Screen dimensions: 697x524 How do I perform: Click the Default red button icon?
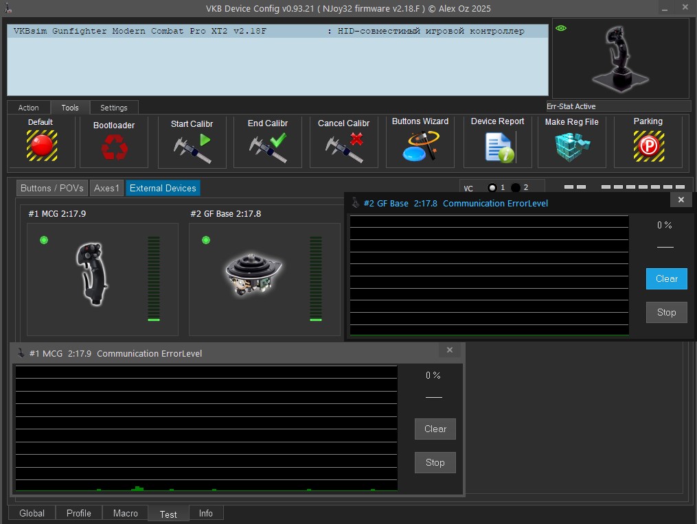click(42, 145)
